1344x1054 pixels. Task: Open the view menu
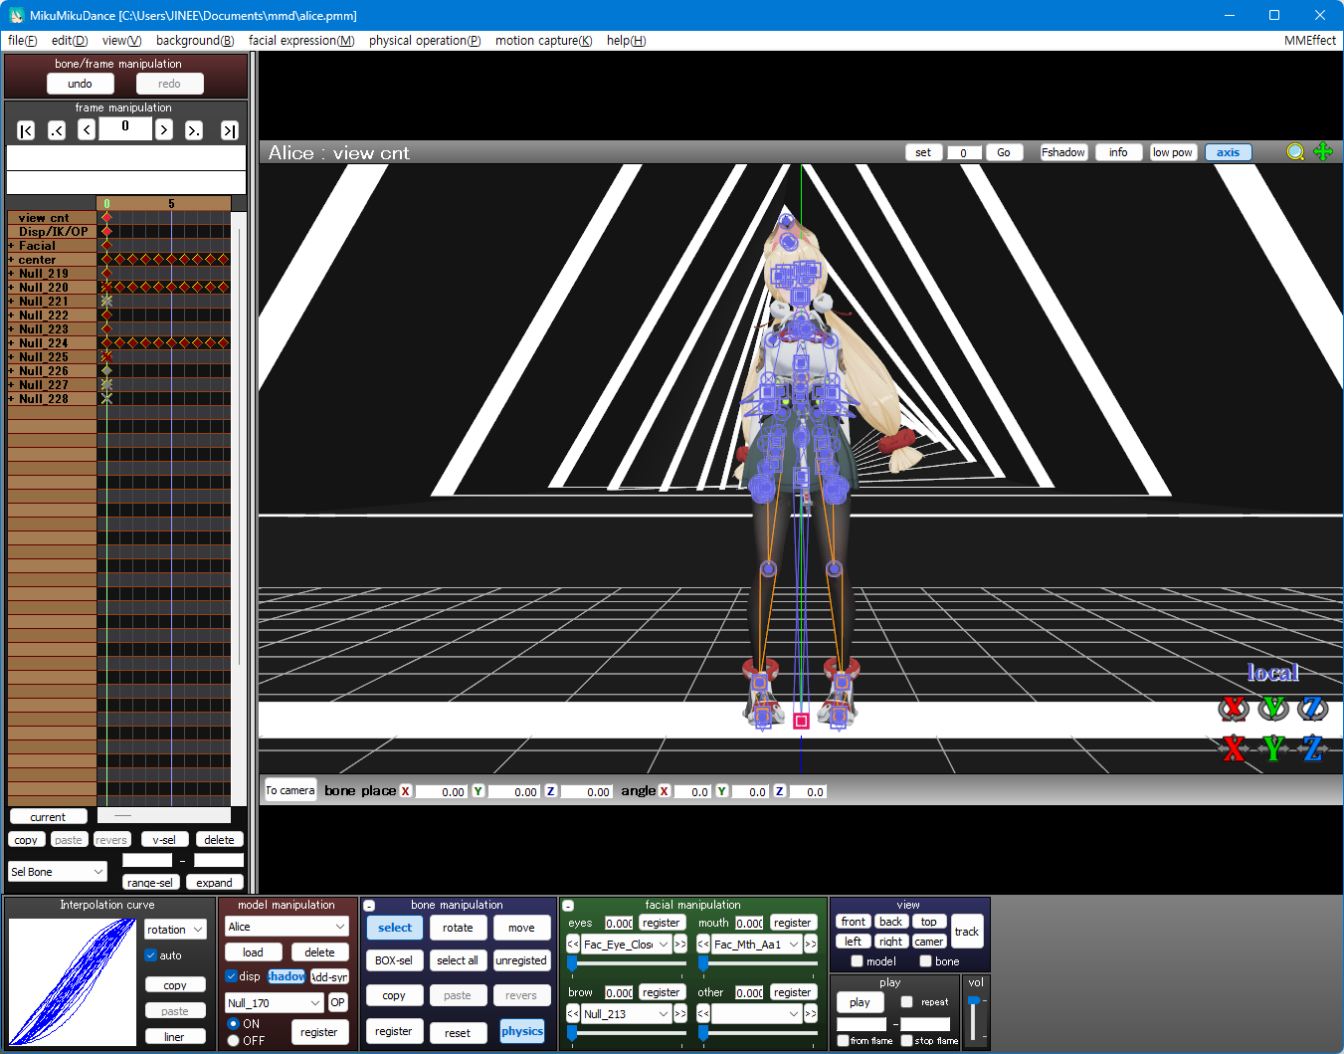click(121, 41)
